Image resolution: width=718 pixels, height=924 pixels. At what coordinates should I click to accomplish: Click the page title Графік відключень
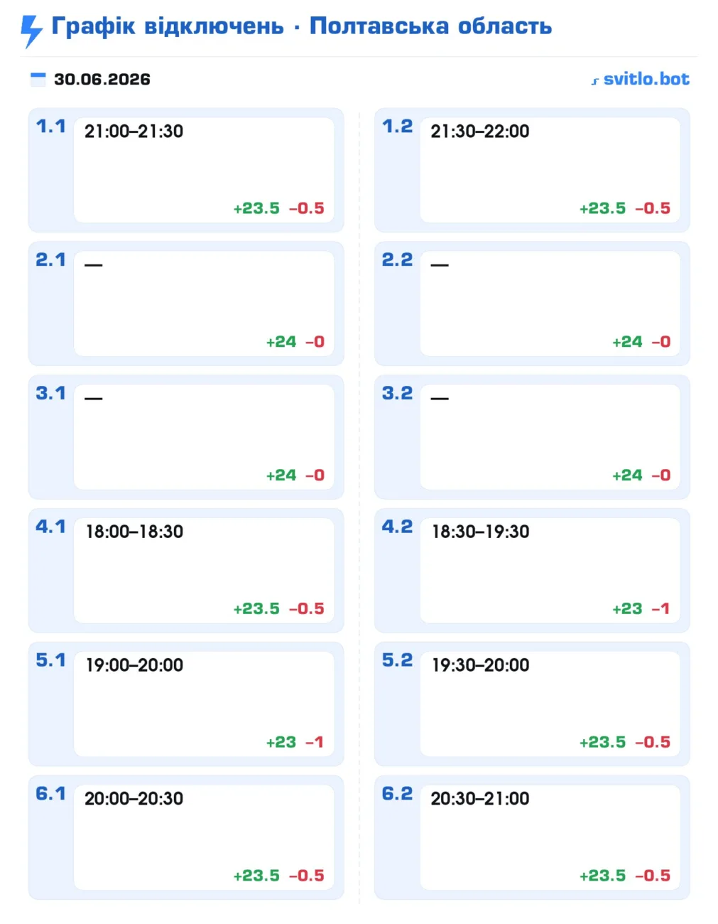[x=168, y=26]
